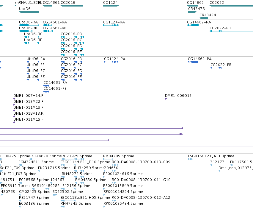Select the UbcD6-RB transcript

pos(26,31)
